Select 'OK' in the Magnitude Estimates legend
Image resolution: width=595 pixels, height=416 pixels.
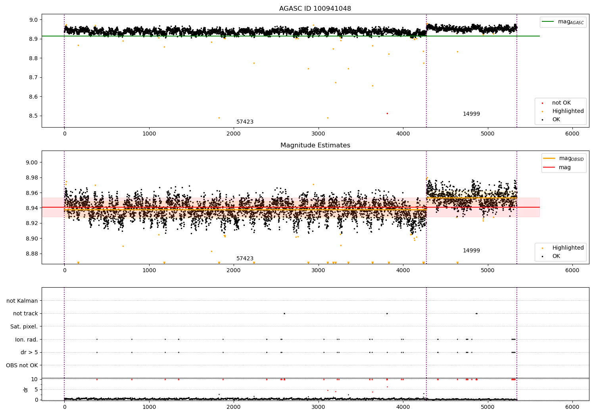coord(556,256)
